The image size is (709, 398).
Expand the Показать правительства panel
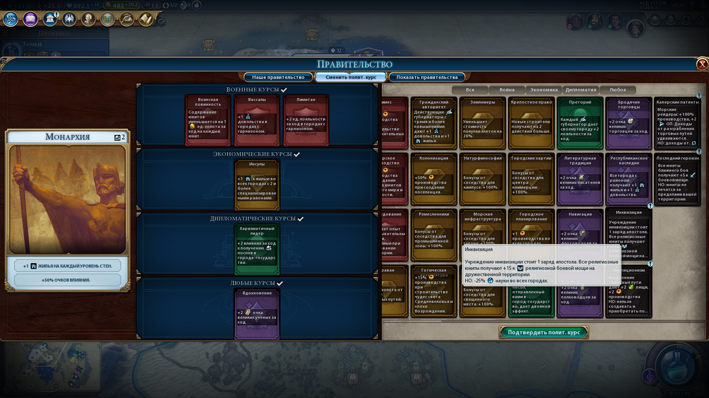[427, 77]
